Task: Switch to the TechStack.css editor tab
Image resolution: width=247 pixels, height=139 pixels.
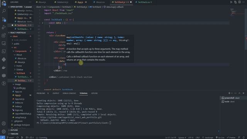Action: point(144,2)
